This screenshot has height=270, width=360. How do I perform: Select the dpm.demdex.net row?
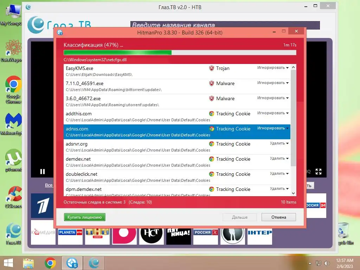click(x=177, y=191)
